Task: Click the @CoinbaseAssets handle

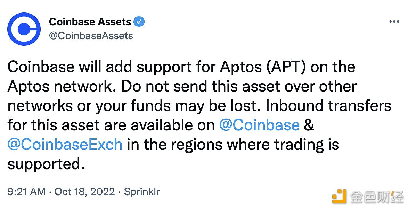Action: 91,35
